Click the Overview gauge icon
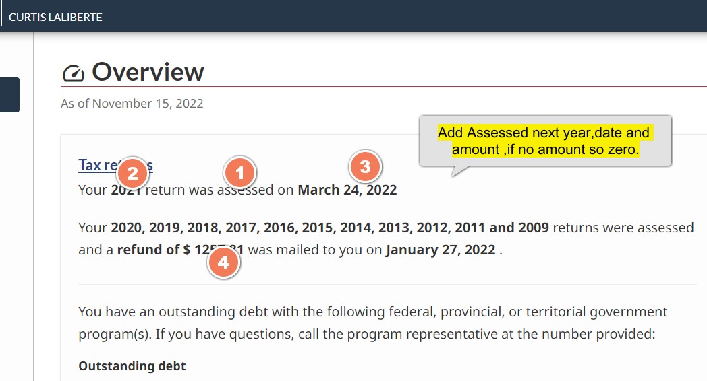707x381 pixels. [x=73, y=73]
